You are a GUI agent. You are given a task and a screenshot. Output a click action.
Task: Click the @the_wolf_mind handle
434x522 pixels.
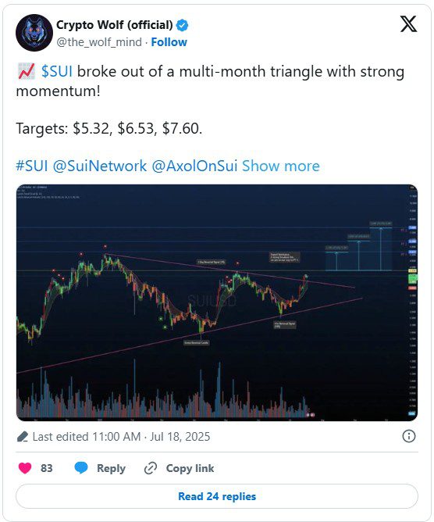(99, 42)
